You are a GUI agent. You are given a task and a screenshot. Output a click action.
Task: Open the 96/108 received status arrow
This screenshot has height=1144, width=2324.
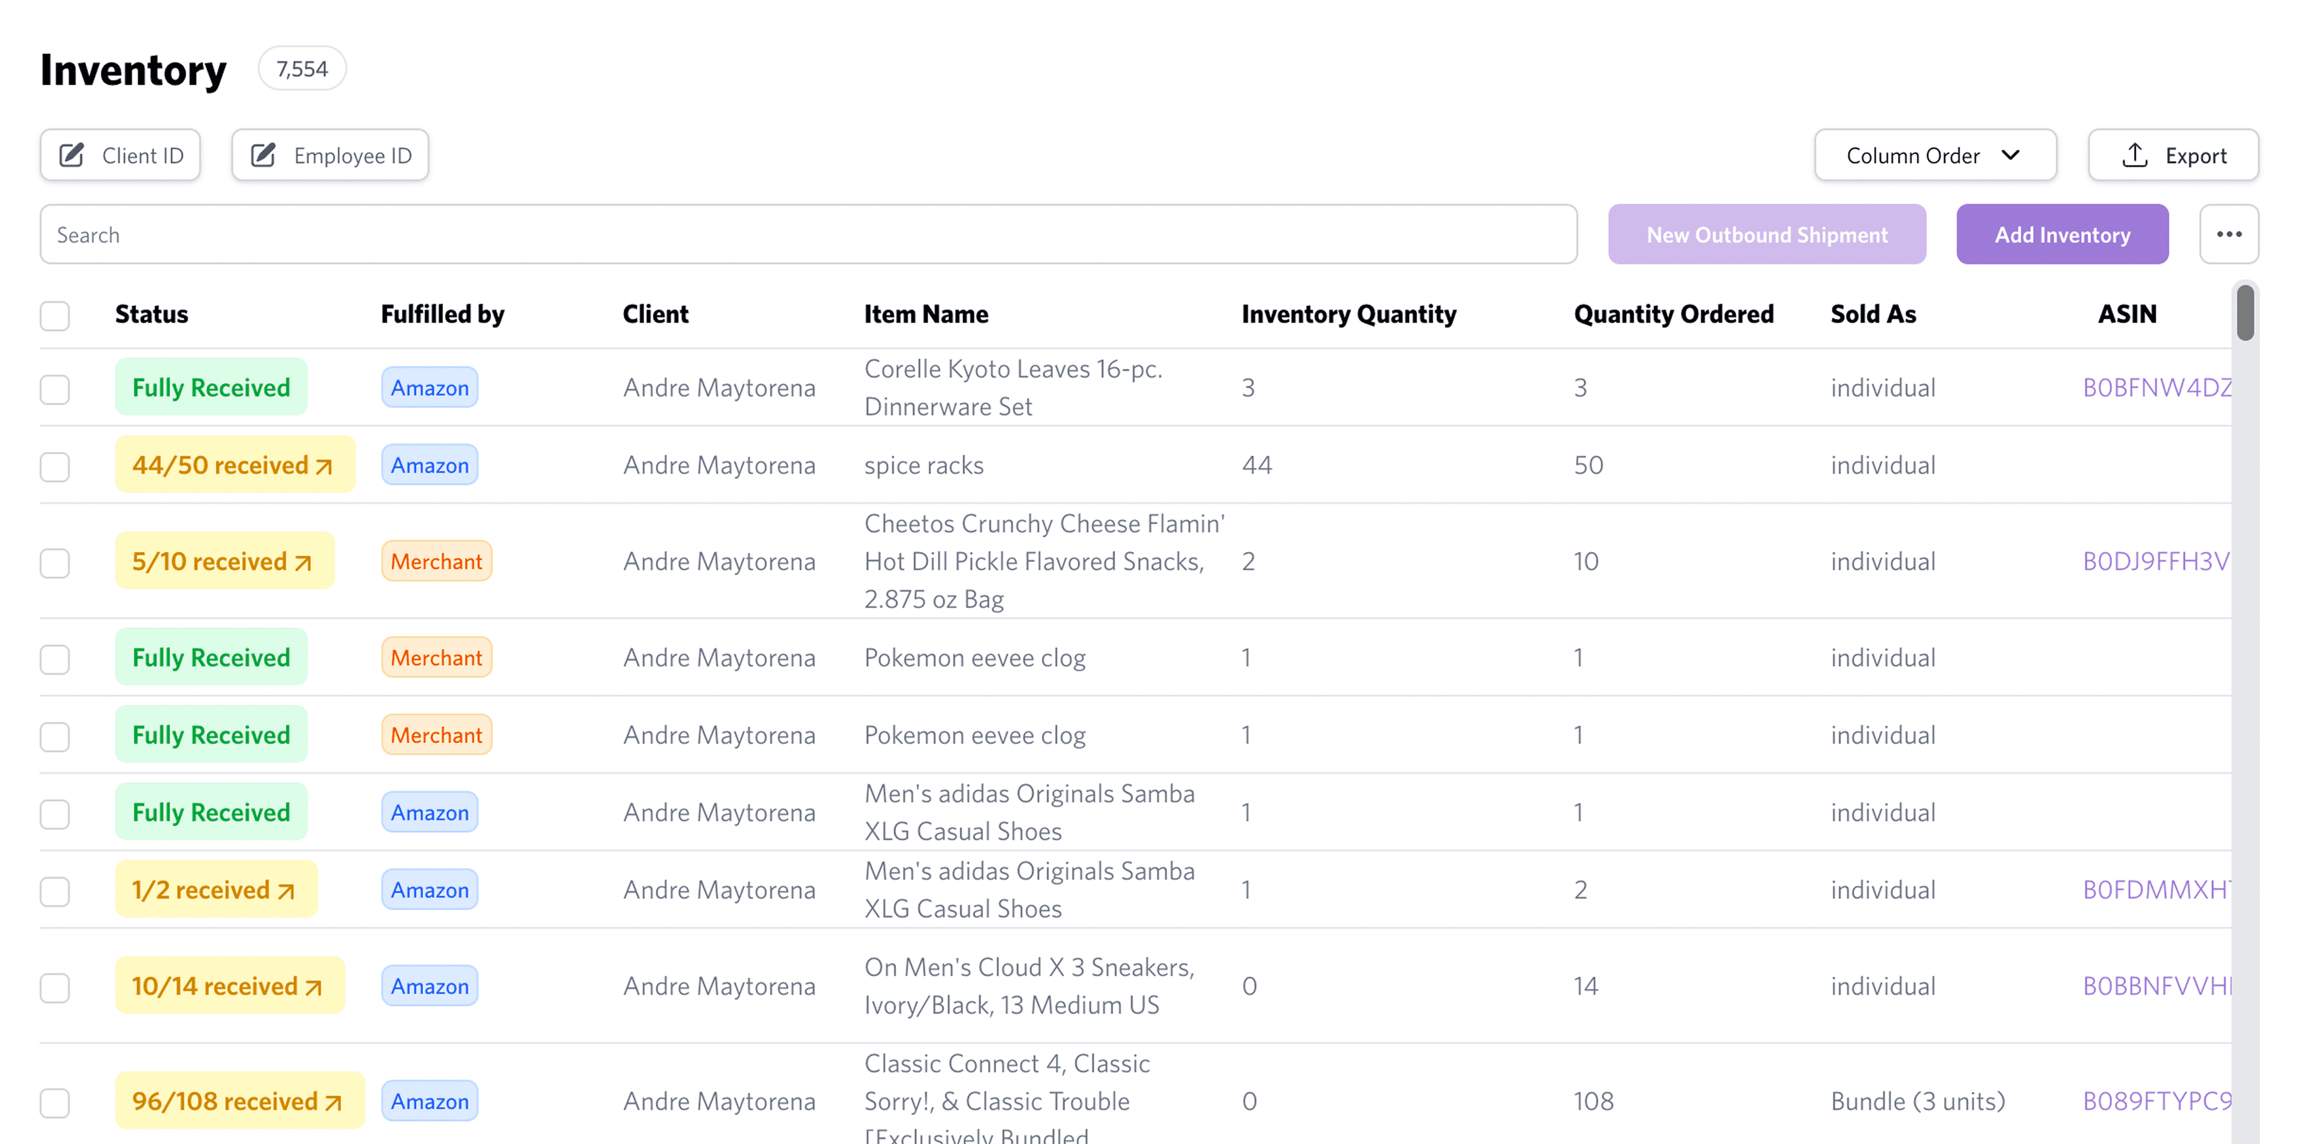click(x=333, y=1102)
